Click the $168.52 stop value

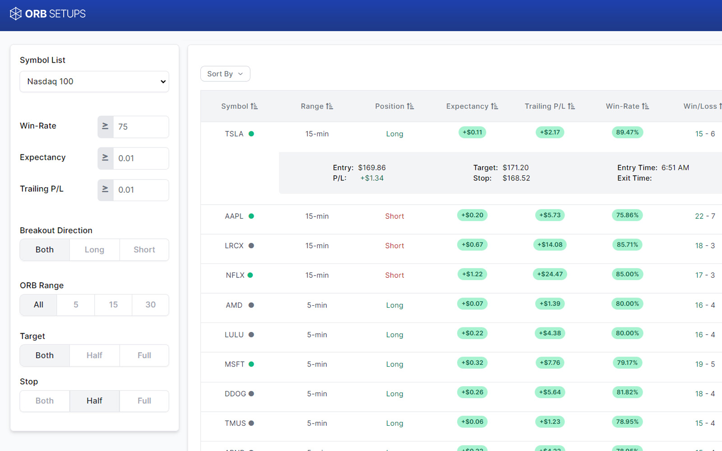coord(516,178)
